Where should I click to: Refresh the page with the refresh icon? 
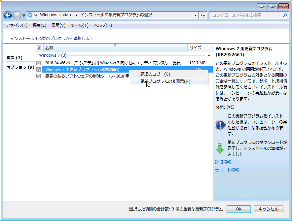point(203,15)
